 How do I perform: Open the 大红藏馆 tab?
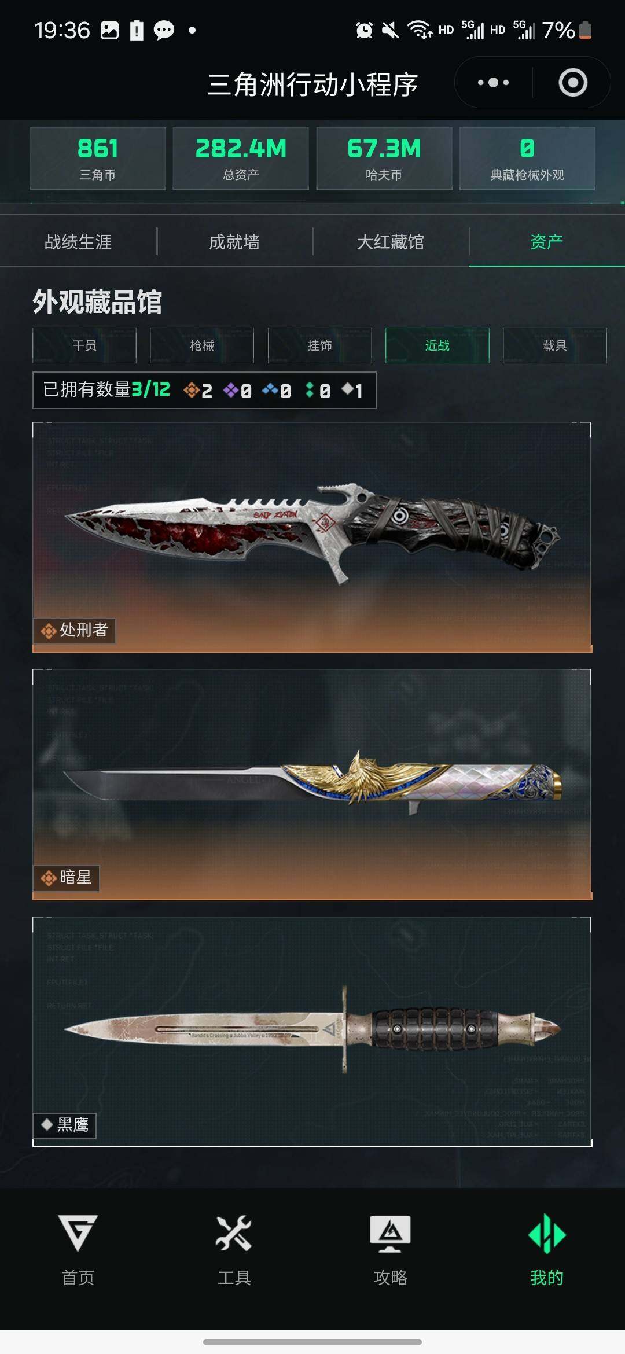391,242
